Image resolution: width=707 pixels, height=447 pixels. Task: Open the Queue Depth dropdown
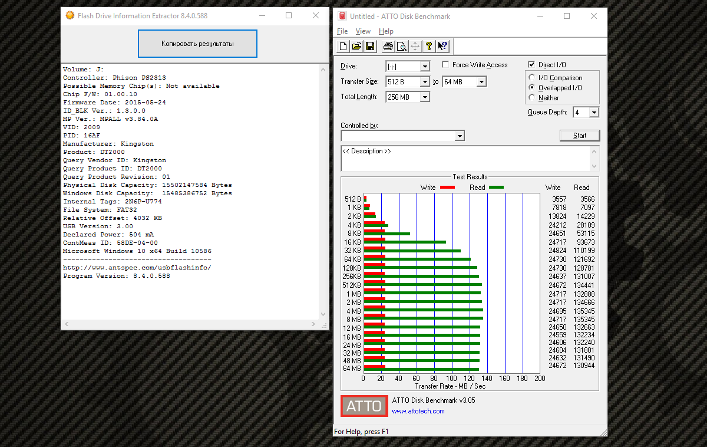pos(593,113)
